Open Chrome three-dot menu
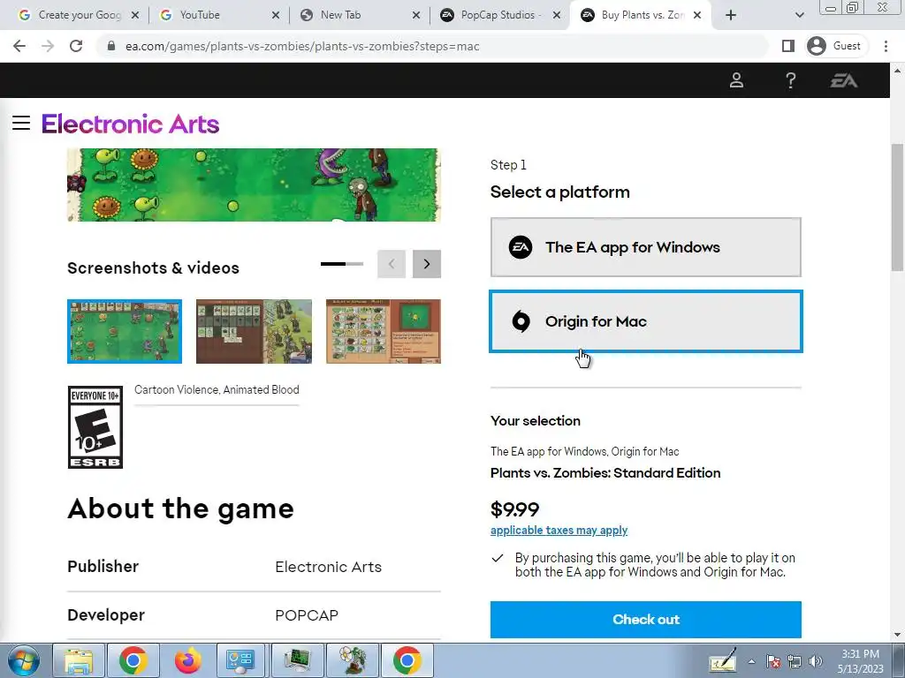 [886, 46]
